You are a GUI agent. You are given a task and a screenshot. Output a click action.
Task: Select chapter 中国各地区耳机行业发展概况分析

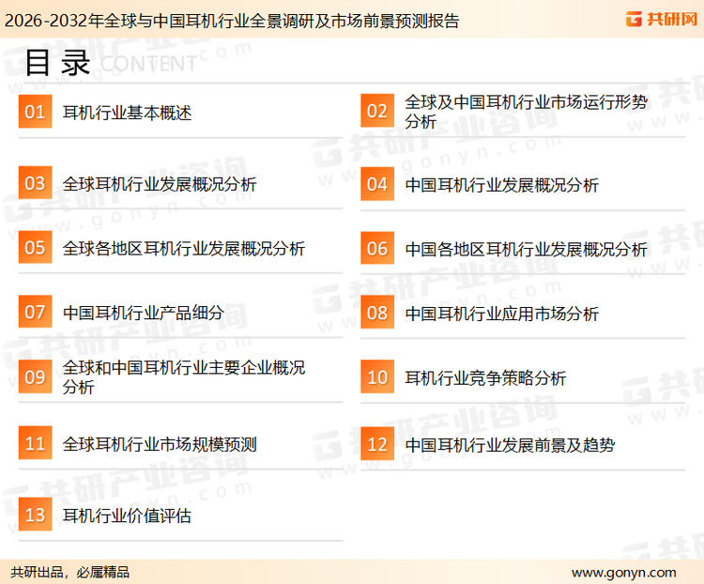point(526,250)
